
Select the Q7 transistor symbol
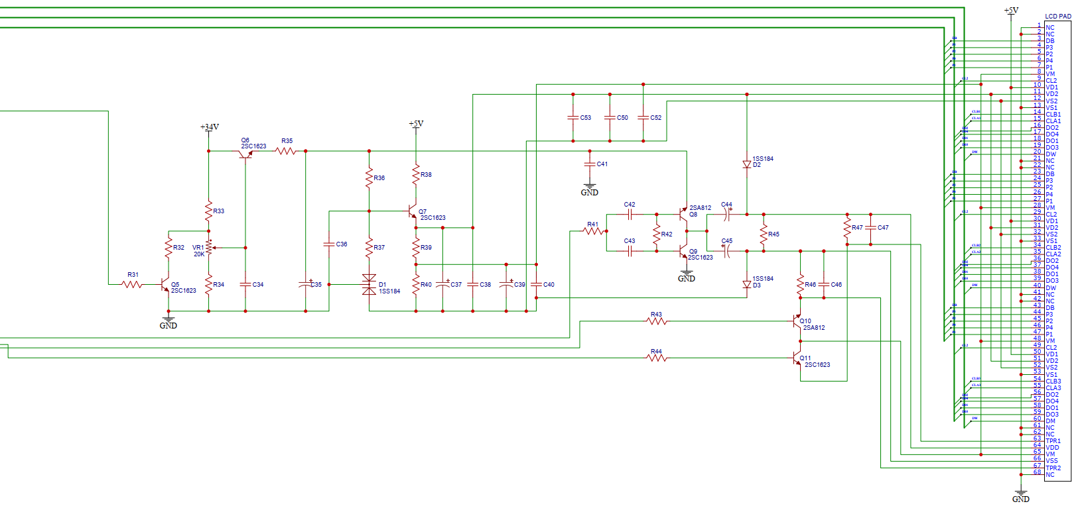pyautogui.click(x=413, y=213)
